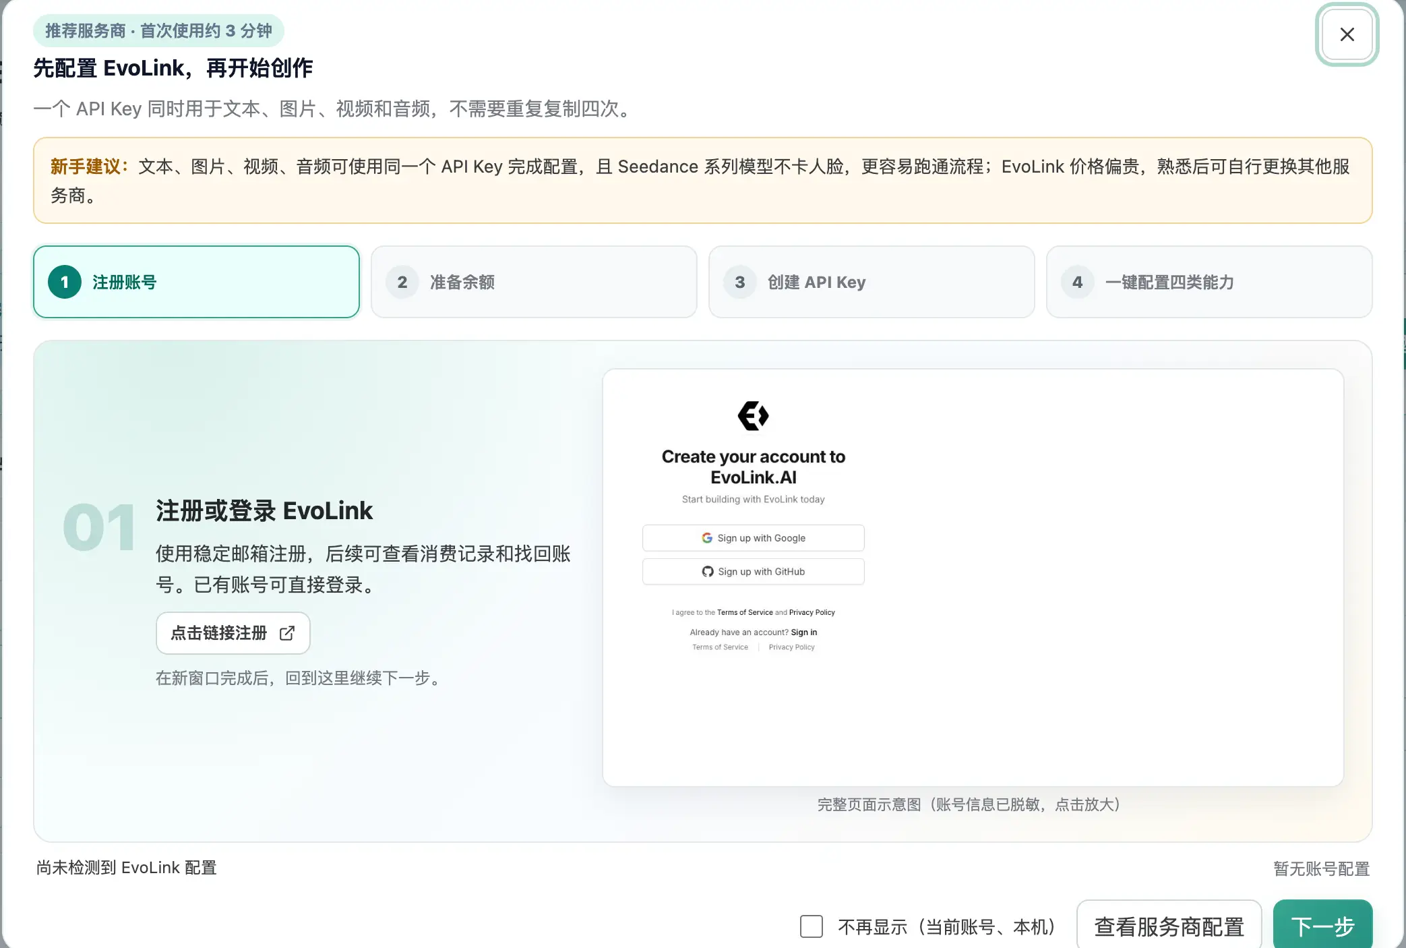Switch to step 2 准备余额 tab

click(534, 282)
